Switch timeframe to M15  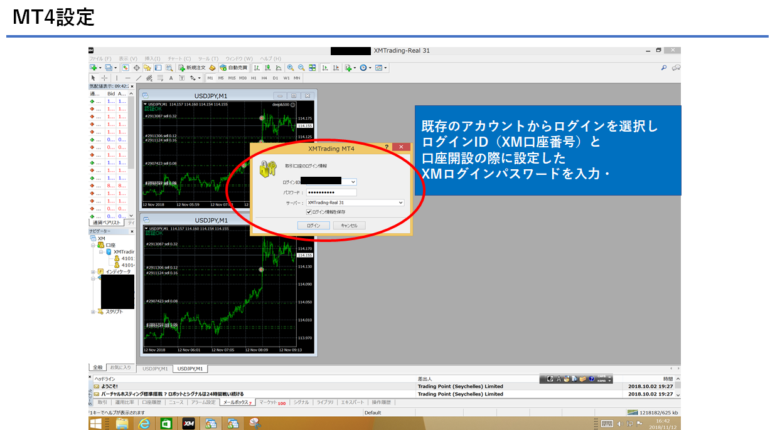click(x=232, y=78)
